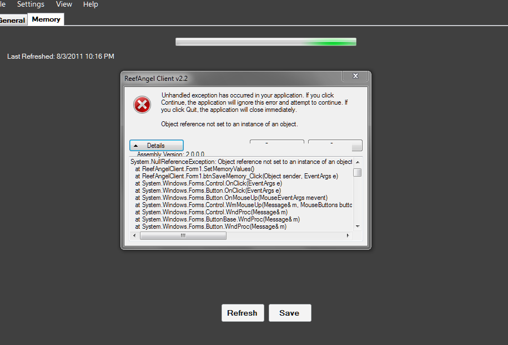Click right arrow of horizontal scrollbar
The image size is (508, 345).
tap(348, 235)
